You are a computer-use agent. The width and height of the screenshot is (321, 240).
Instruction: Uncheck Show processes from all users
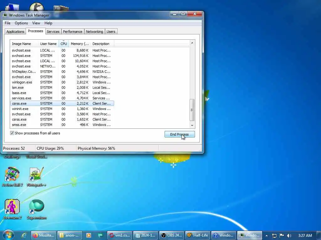click(x=12, y=133)
